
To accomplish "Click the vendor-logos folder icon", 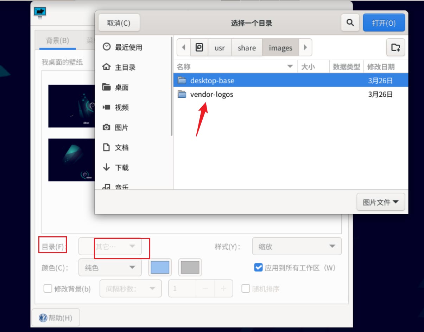I will click(x=182, y=94).
